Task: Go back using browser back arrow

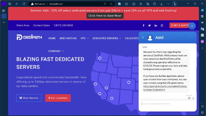Action: [17, 4]
